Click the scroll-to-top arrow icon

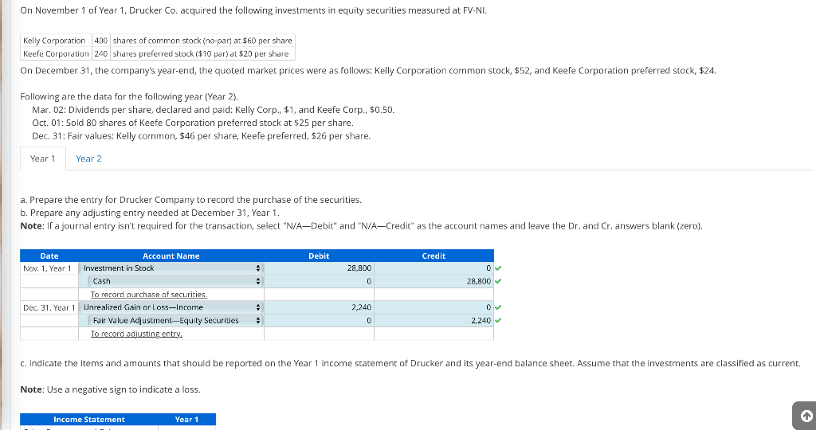click(x=806, y=414)
